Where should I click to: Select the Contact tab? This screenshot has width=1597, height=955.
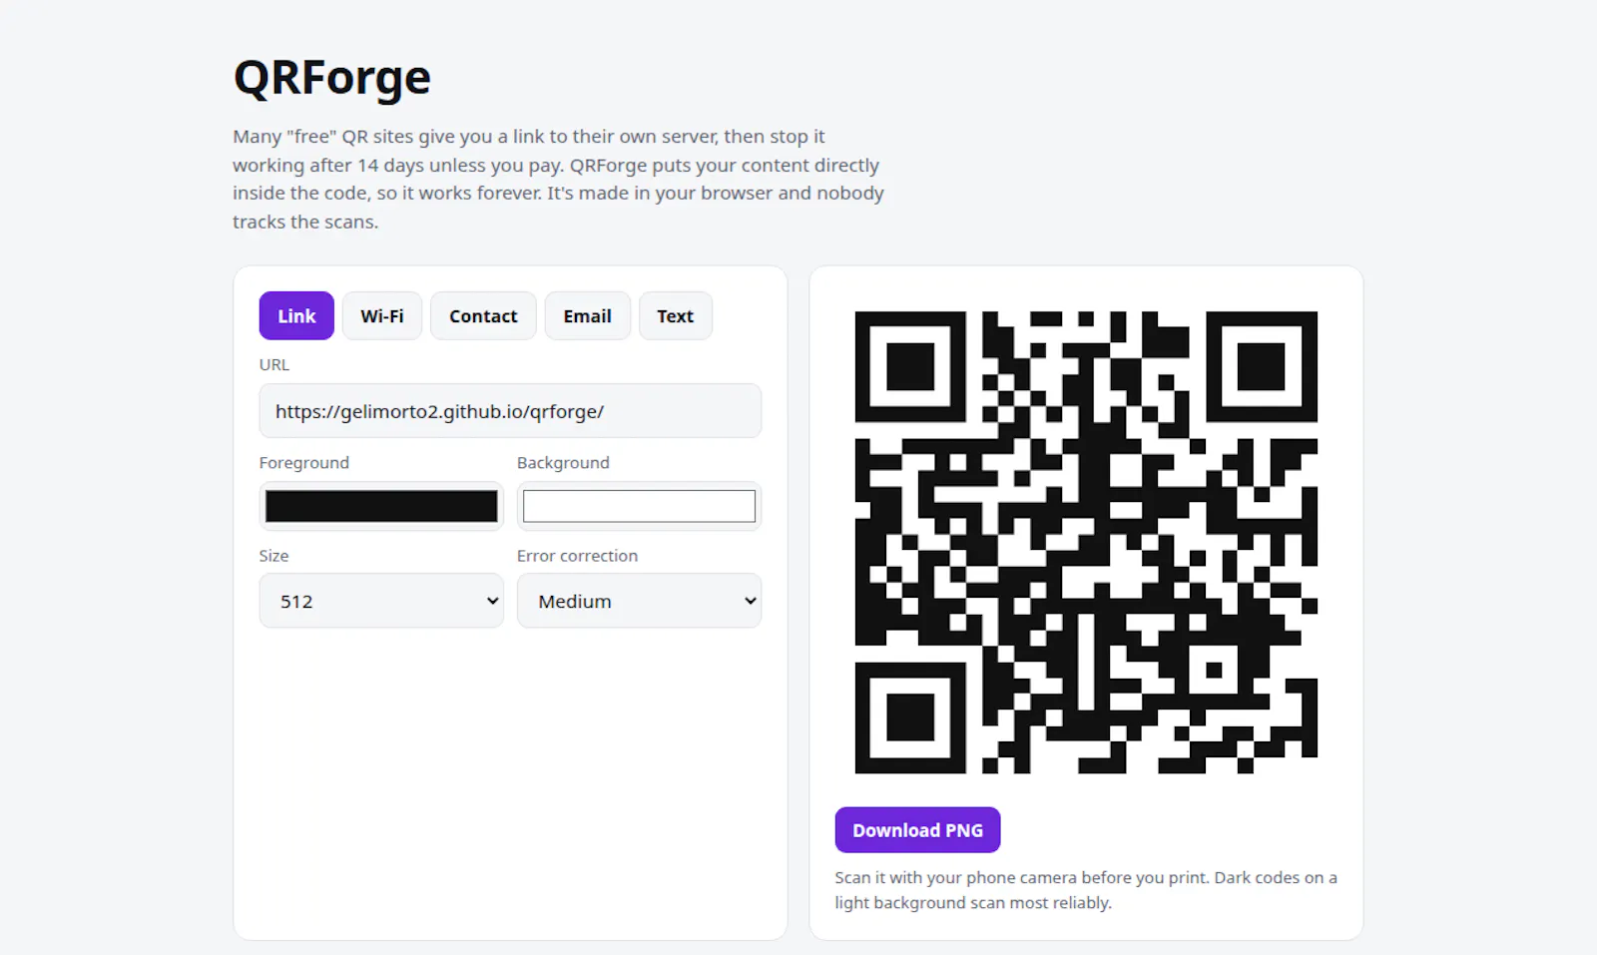coord(483,315)
